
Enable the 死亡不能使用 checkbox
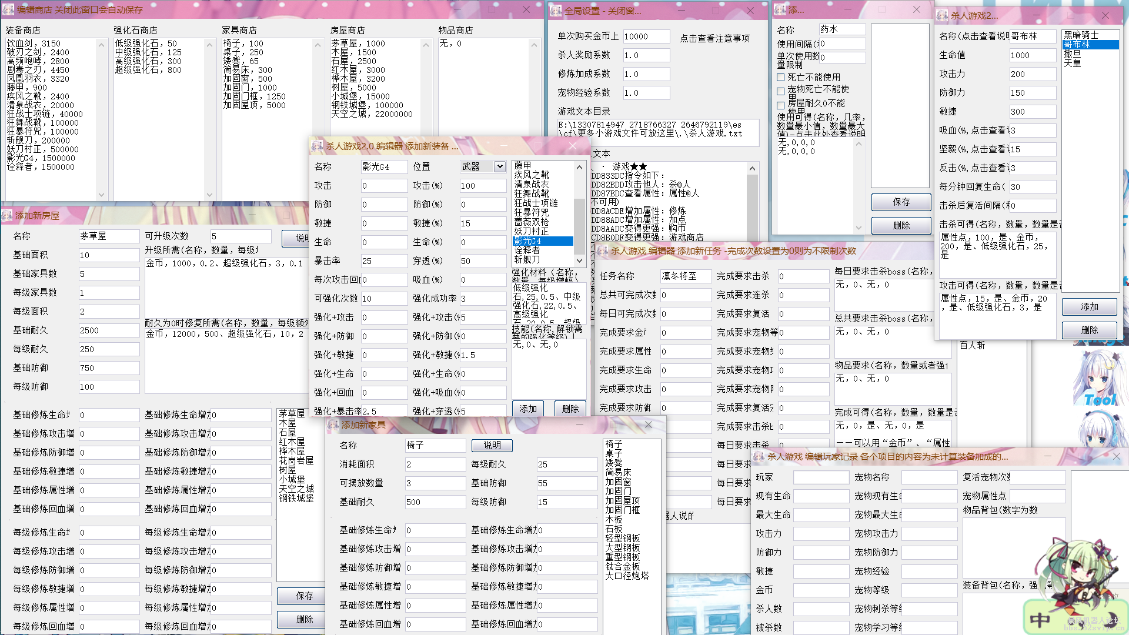pos(780,77)
